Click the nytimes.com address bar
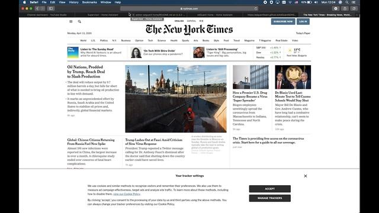The image size is (379, 213). pyautogui.click(x=189, y=8)
